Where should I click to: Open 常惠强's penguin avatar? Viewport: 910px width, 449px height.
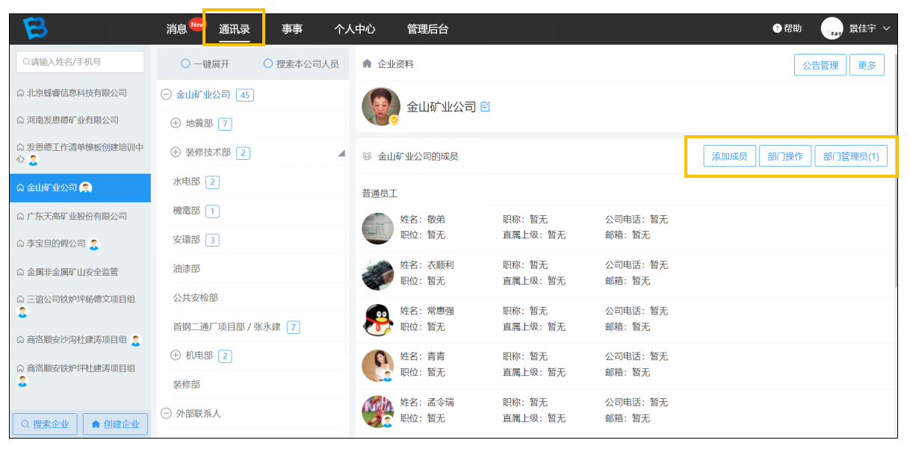coord(378,319)
